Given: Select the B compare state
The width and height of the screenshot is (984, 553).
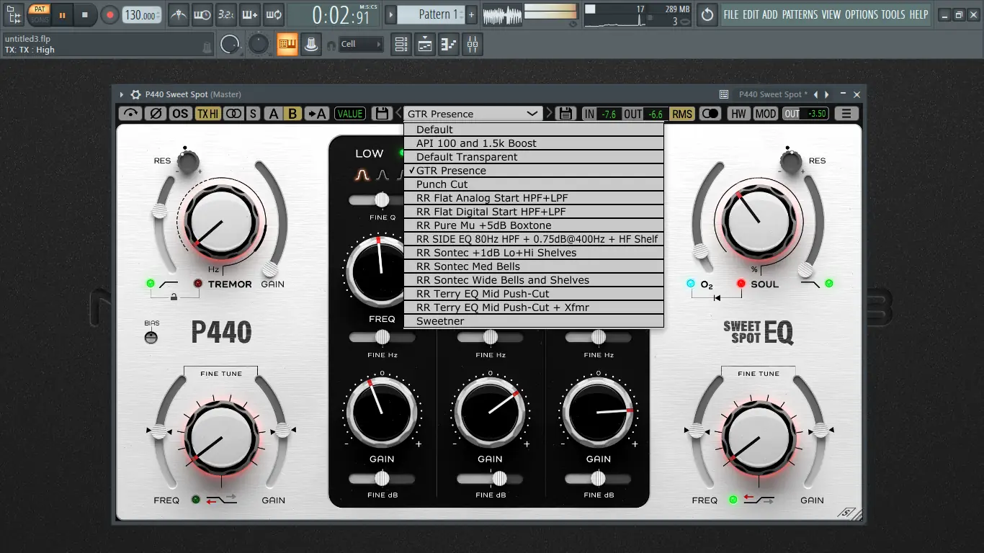Looking at the screenshot, I should pyautogui.click(x=292, y=114).
